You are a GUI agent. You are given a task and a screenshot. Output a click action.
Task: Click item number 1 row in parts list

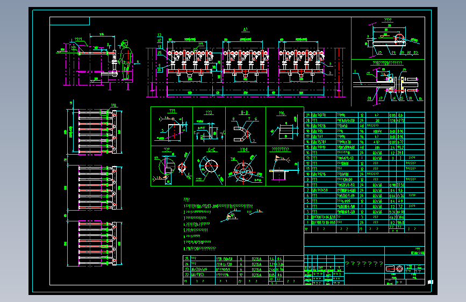(364, 222)
